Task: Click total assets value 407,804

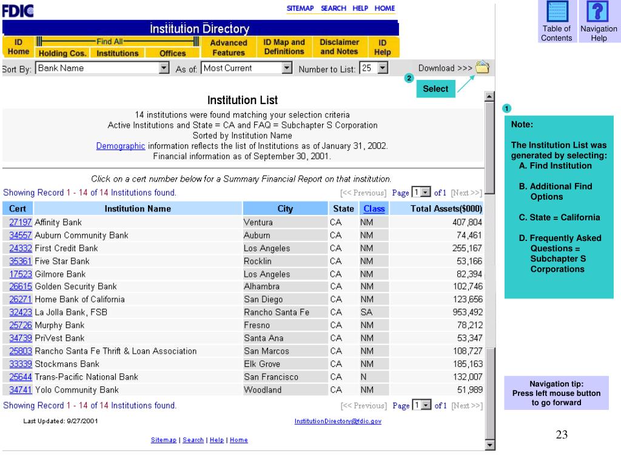Action: [x=467, y=222]
